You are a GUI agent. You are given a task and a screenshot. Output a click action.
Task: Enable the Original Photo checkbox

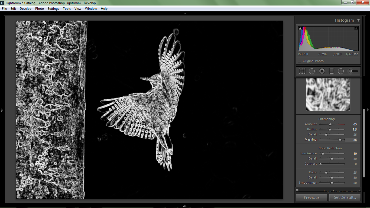(299, 61)
